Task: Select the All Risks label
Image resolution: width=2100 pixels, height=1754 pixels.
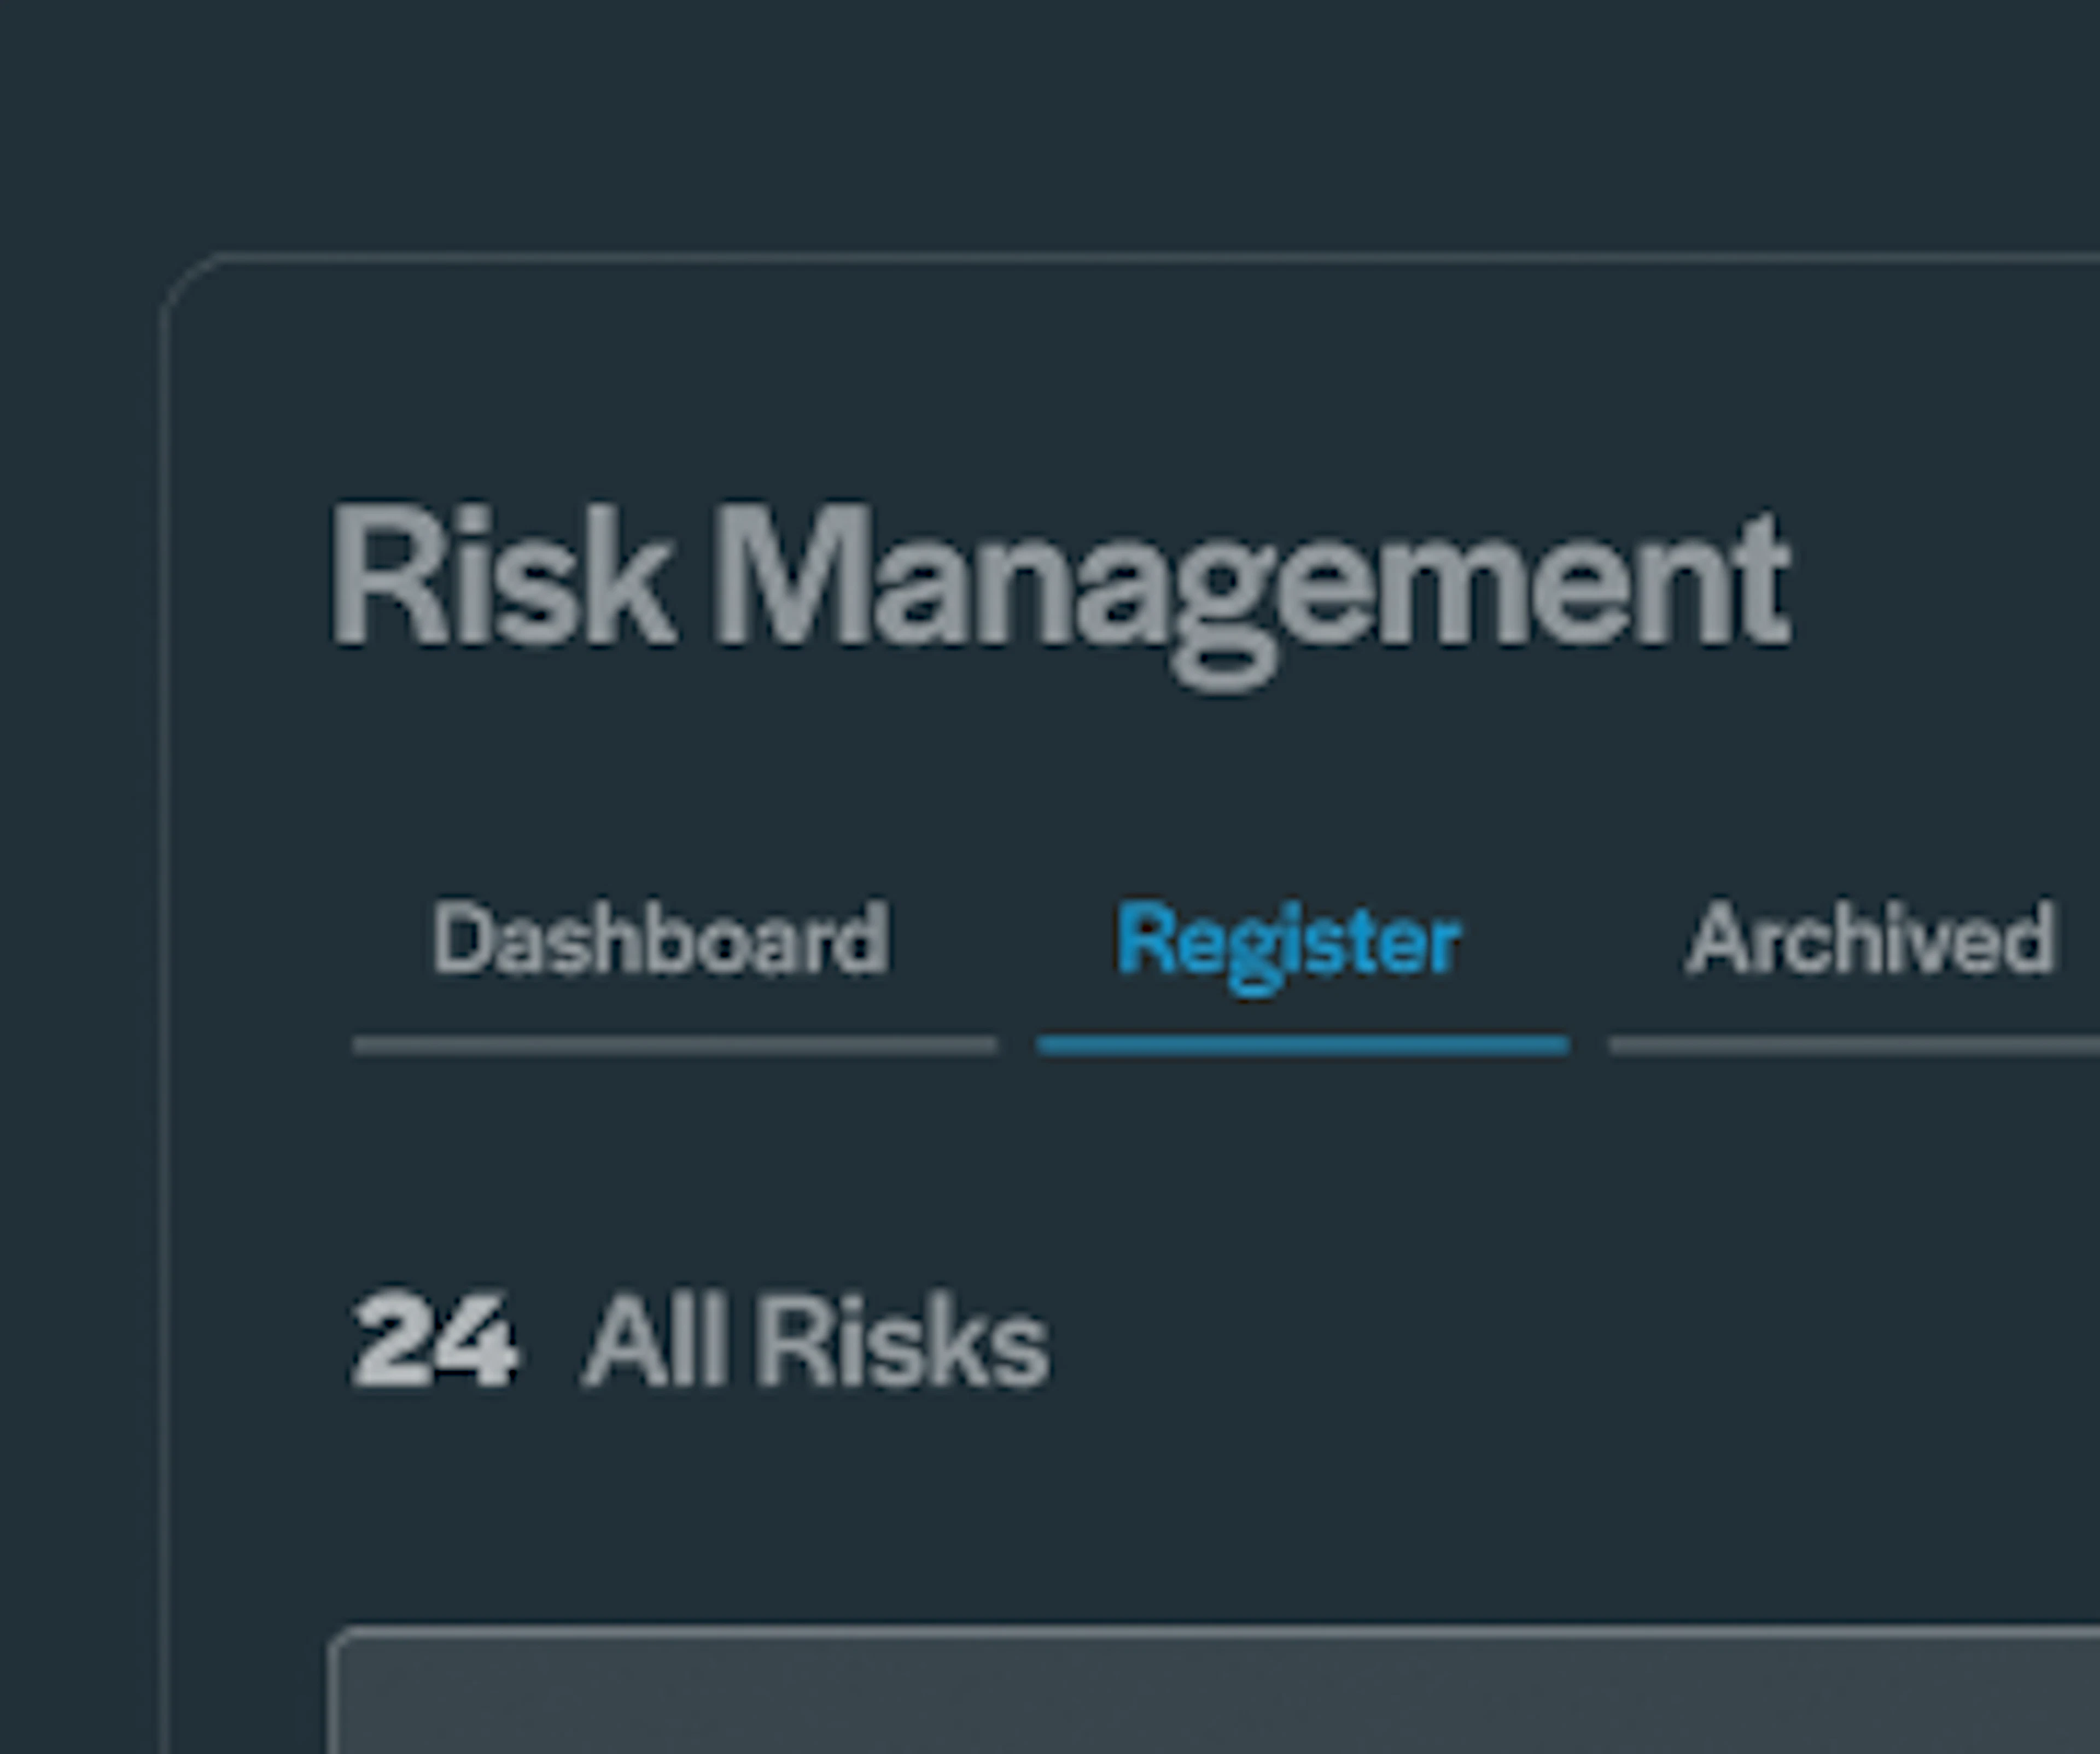Action: [816, 1340]
